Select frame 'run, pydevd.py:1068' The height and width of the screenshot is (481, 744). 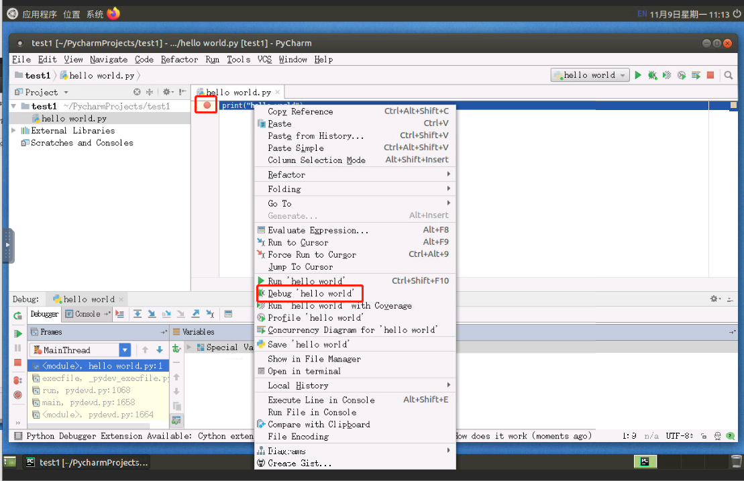tap(99, 390)
